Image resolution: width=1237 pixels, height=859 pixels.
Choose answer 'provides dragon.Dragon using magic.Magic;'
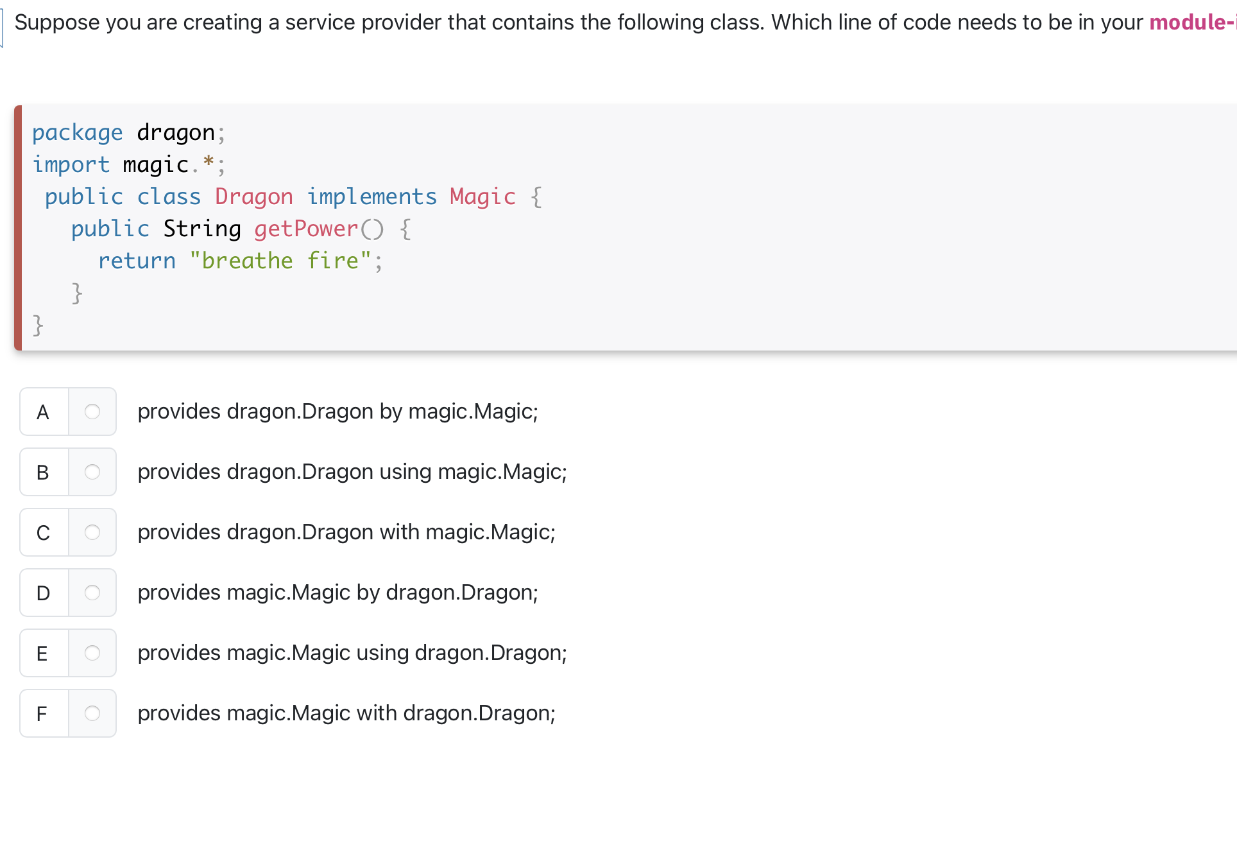tap(352, 472)
